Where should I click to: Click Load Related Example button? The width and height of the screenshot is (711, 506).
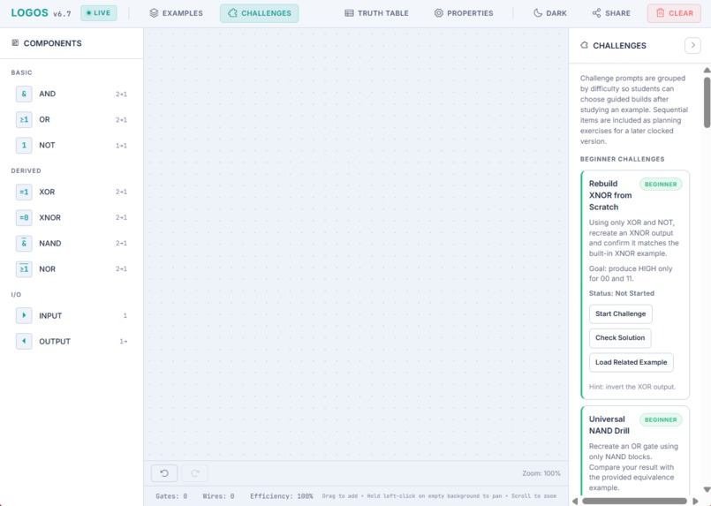coord(632,362)
